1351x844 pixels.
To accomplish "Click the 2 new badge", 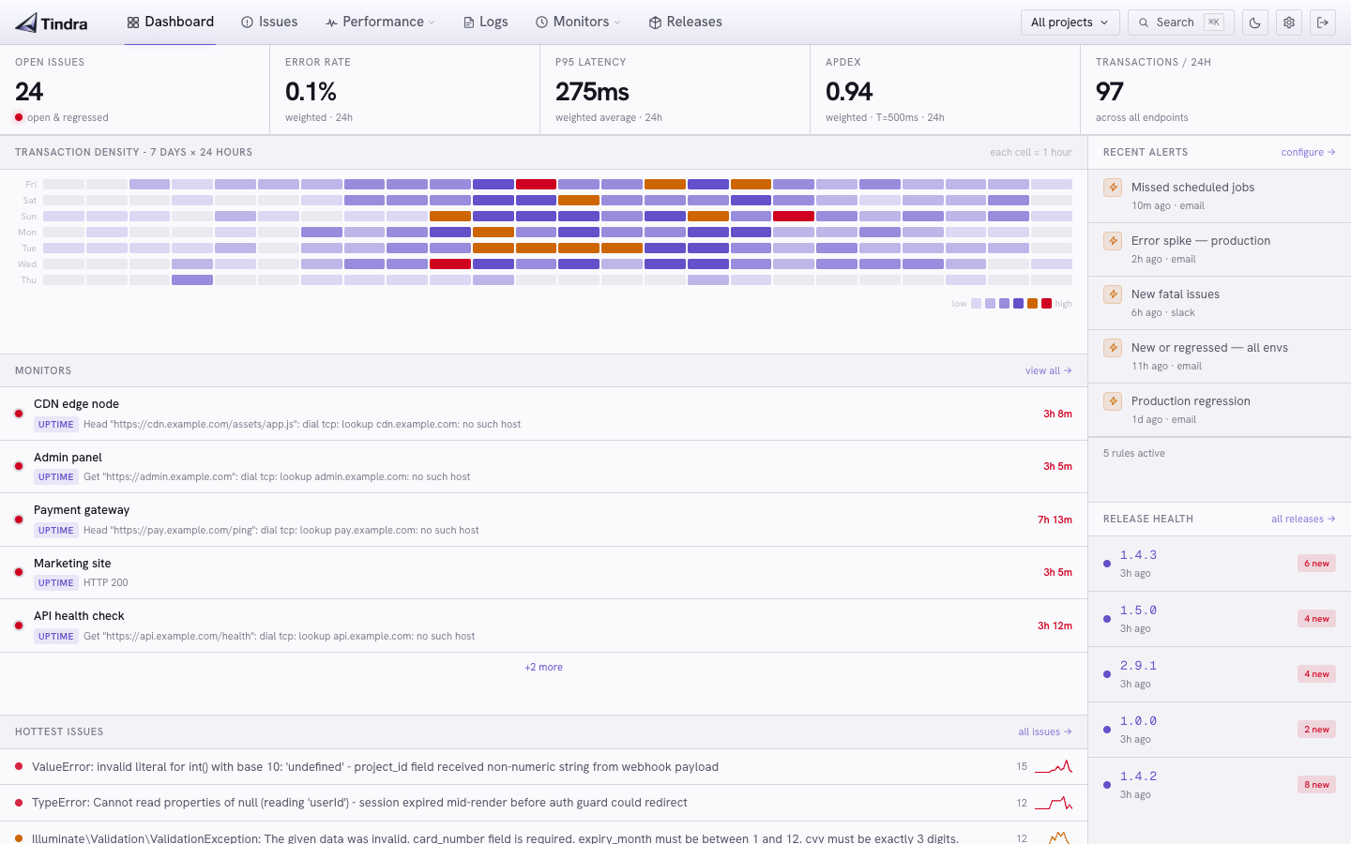I will [1316, 730].
